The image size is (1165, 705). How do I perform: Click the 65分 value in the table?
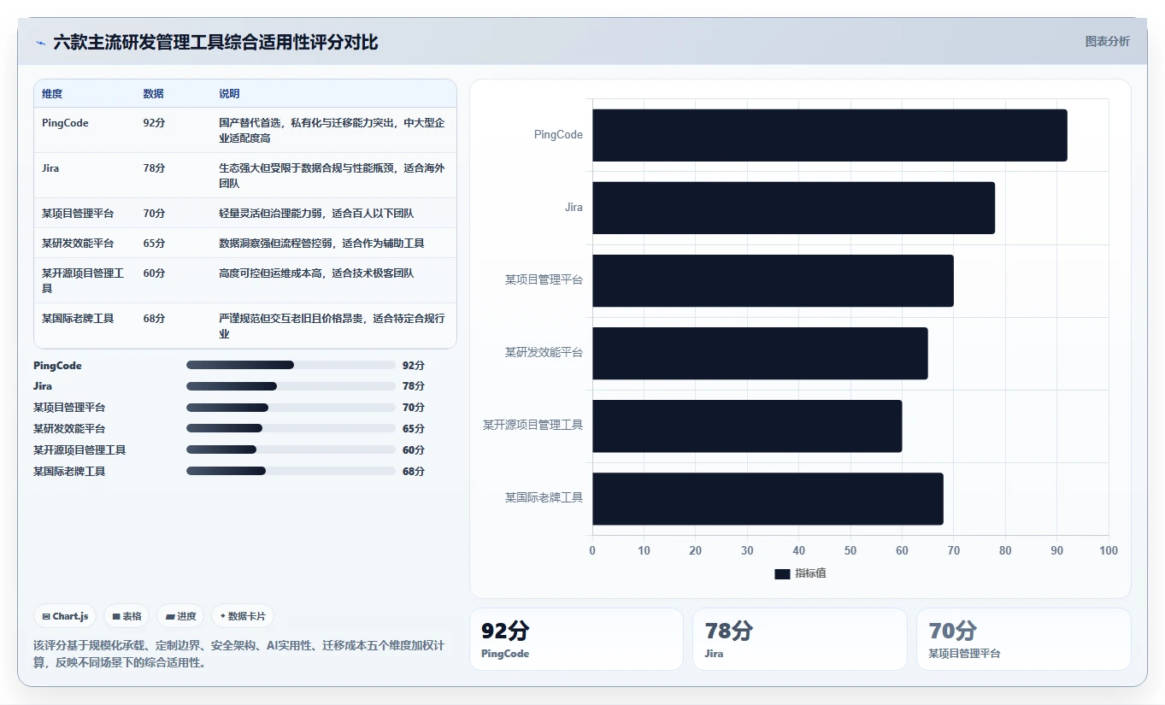[x=154, y=244]
